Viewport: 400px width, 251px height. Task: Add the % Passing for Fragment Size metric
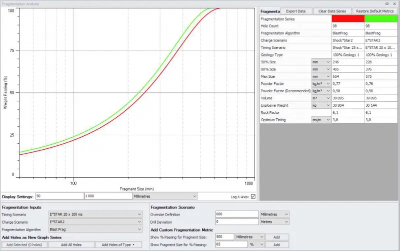pyautogui.click(x=276, y=237)
